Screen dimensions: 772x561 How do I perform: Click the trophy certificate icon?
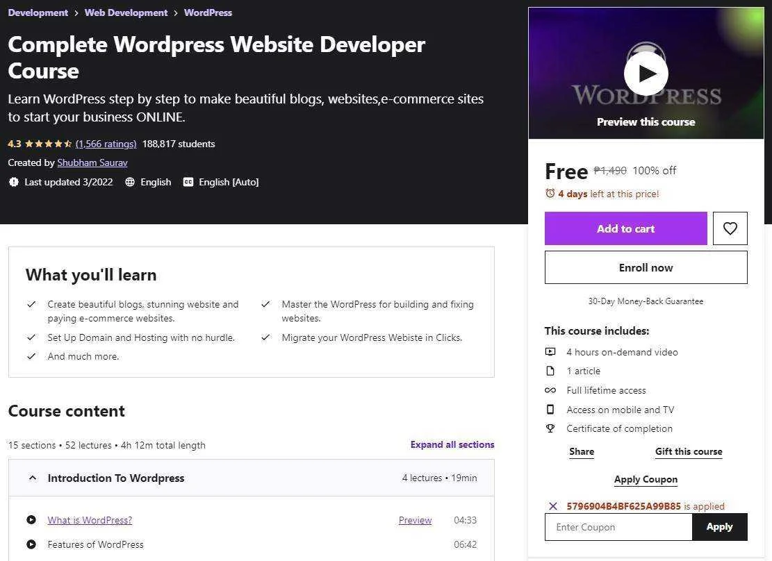click(550, 428)
